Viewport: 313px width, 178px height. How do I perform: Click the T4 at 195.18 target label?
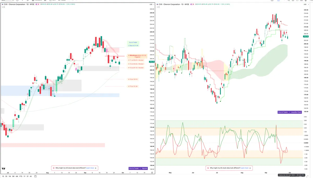click(133, 79)
